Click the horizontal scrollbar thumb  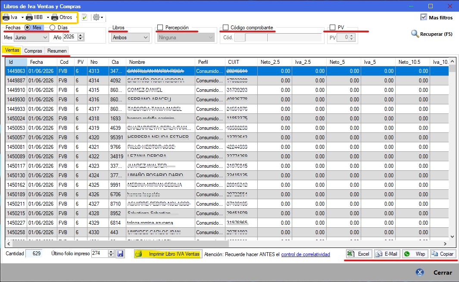(x=120, y=244)
